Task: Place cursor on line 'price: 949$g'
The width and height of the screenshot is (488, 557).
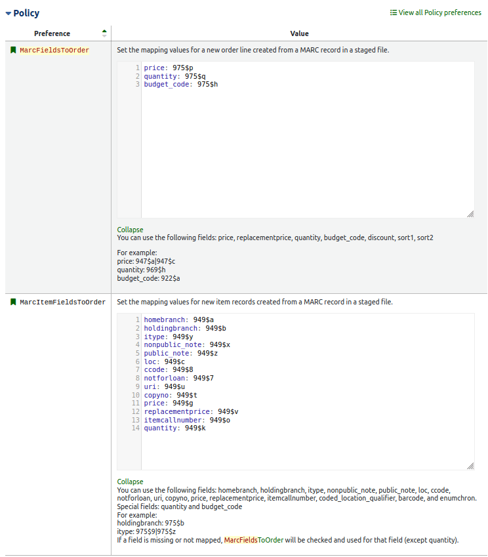Action: coord(169,403)
